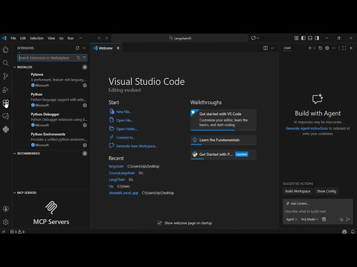Toggle the secondary side bar
Image resolution: width=357 pixels, height=267 pixels.
[317, 38]
